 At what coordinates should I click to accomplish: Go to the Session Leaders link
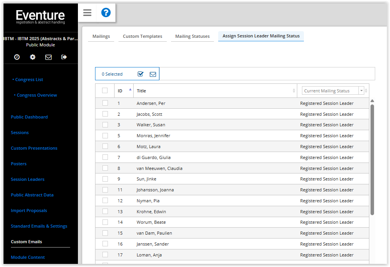pos(28,179)
